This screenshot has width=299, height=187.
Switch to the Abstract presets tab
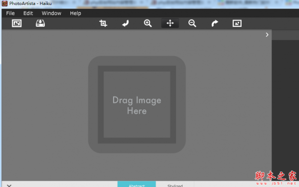(137, 184)
